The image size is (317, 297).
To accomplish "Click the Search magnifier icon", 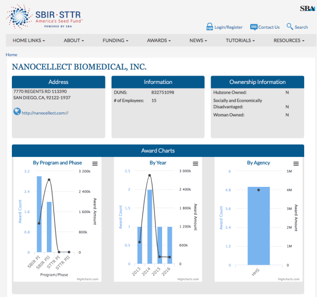I will pos(290,26).
